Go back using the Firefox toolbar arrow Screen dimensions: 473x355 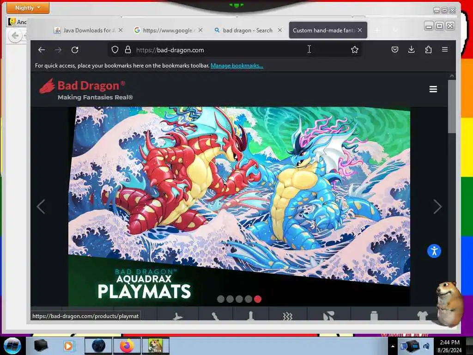[x=42, y=50]
